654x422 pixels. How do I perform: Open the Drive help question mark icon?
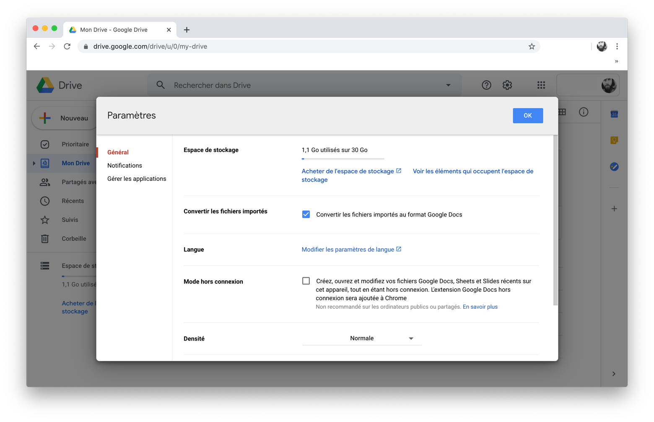[486, 85]
